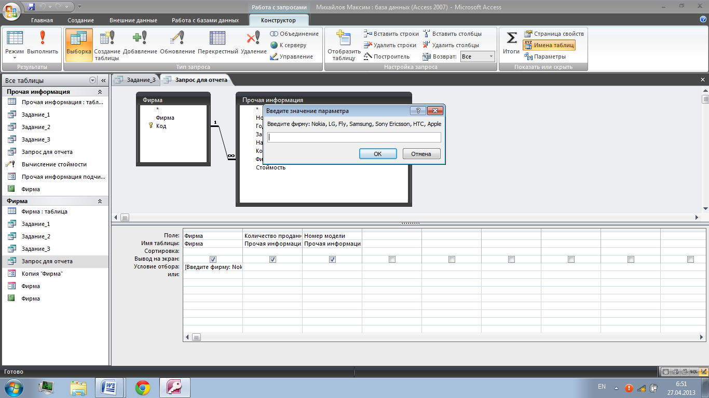Collapse Прочая информация group
This screenshot has width=709, height=398.
pyautogui.click(x=100, y=92)
